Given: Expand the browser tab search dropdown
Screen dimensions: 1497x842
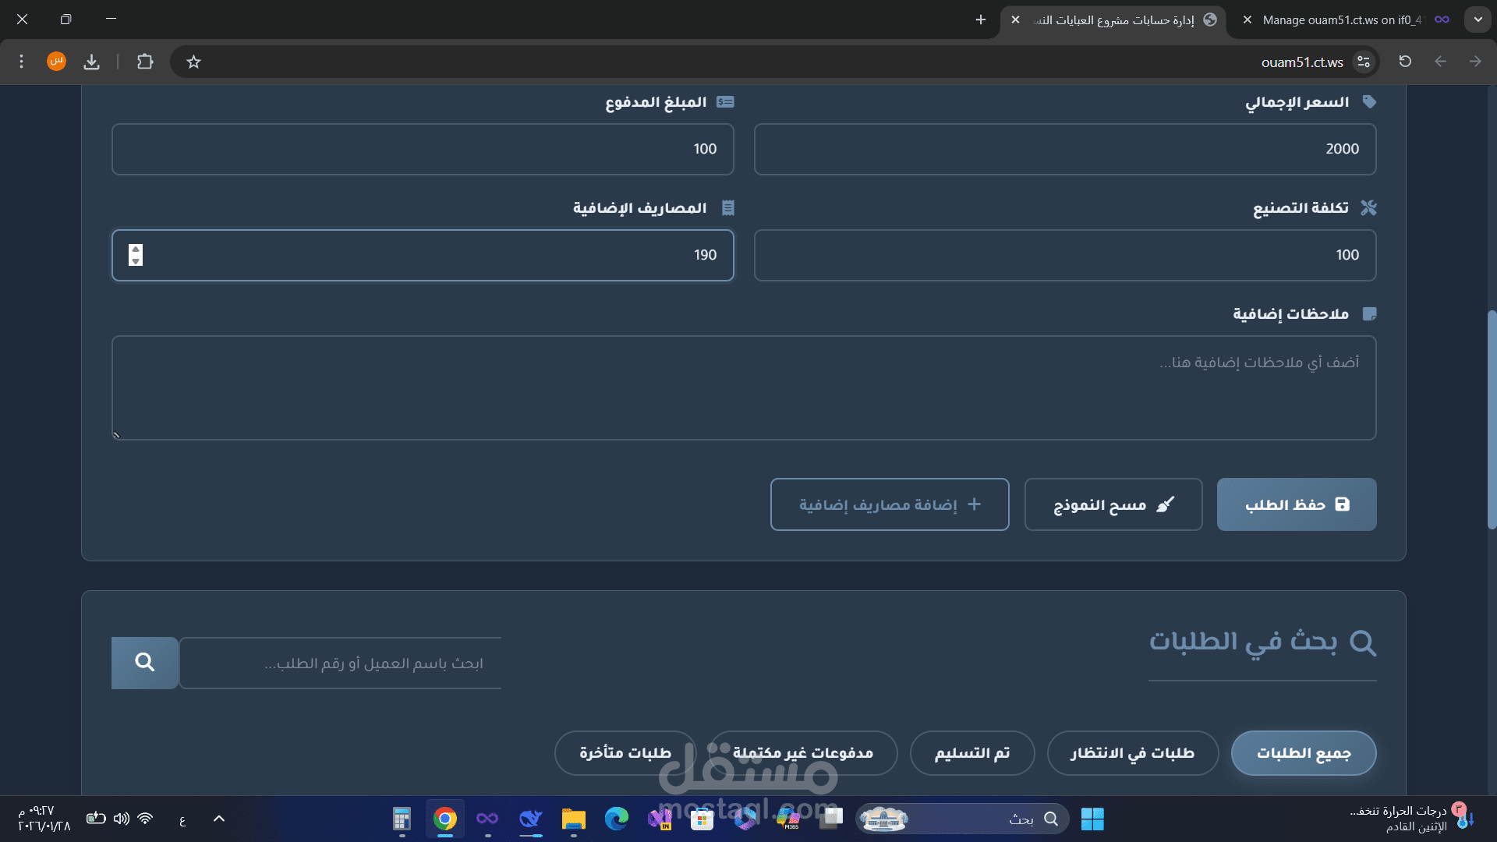Looking at the screenshot, I should [1478, 19].
